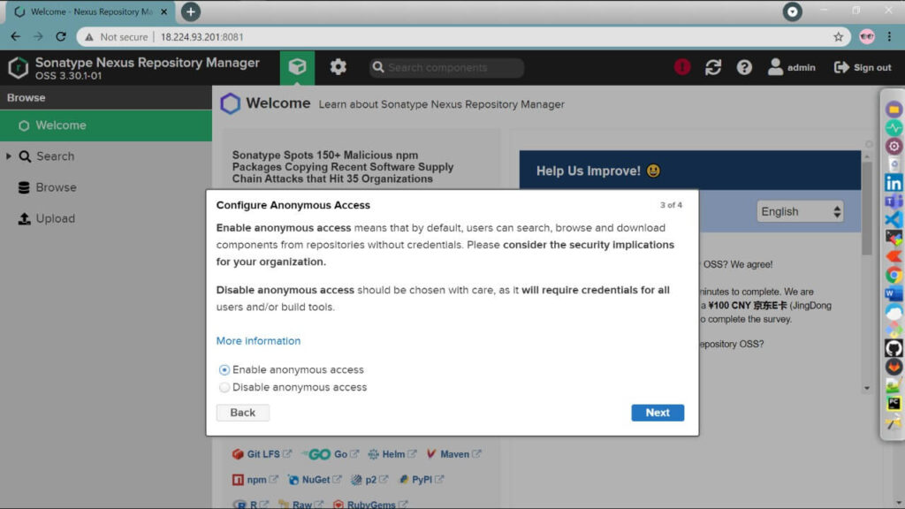This screenshot has width=905, height=509.
Task: Open a new browser tab
Action: (x=191, y=11)
